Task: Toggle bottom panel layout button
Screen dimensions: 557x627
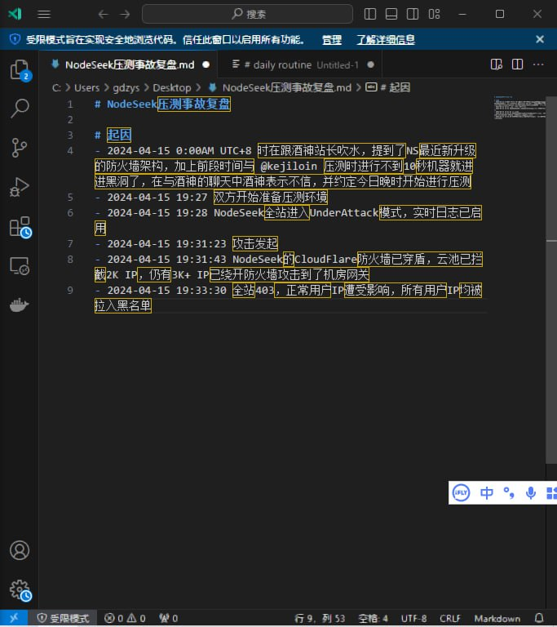Action: click(x=391, y=14)
